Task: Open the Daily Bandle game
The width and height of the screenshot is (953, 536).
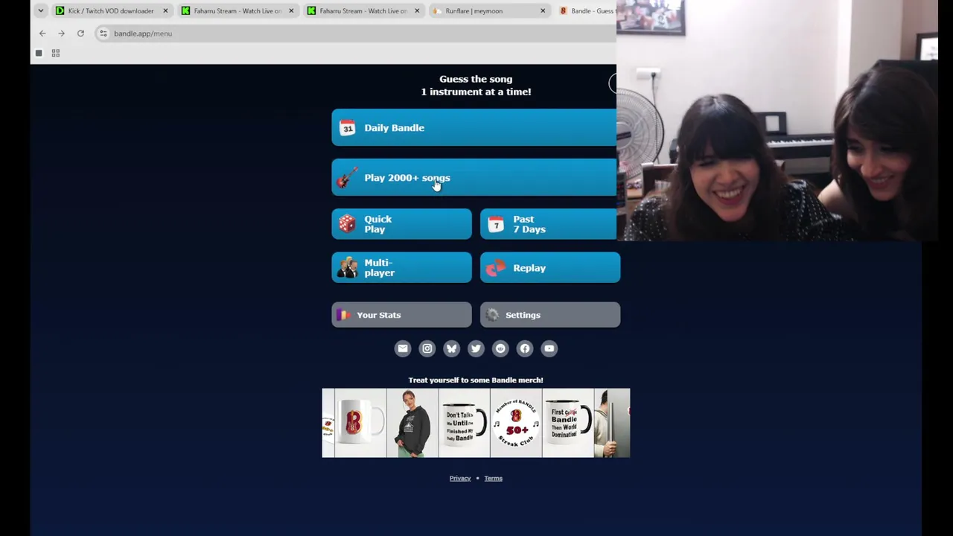Action: pyautogui.click(x=474, y=127)
